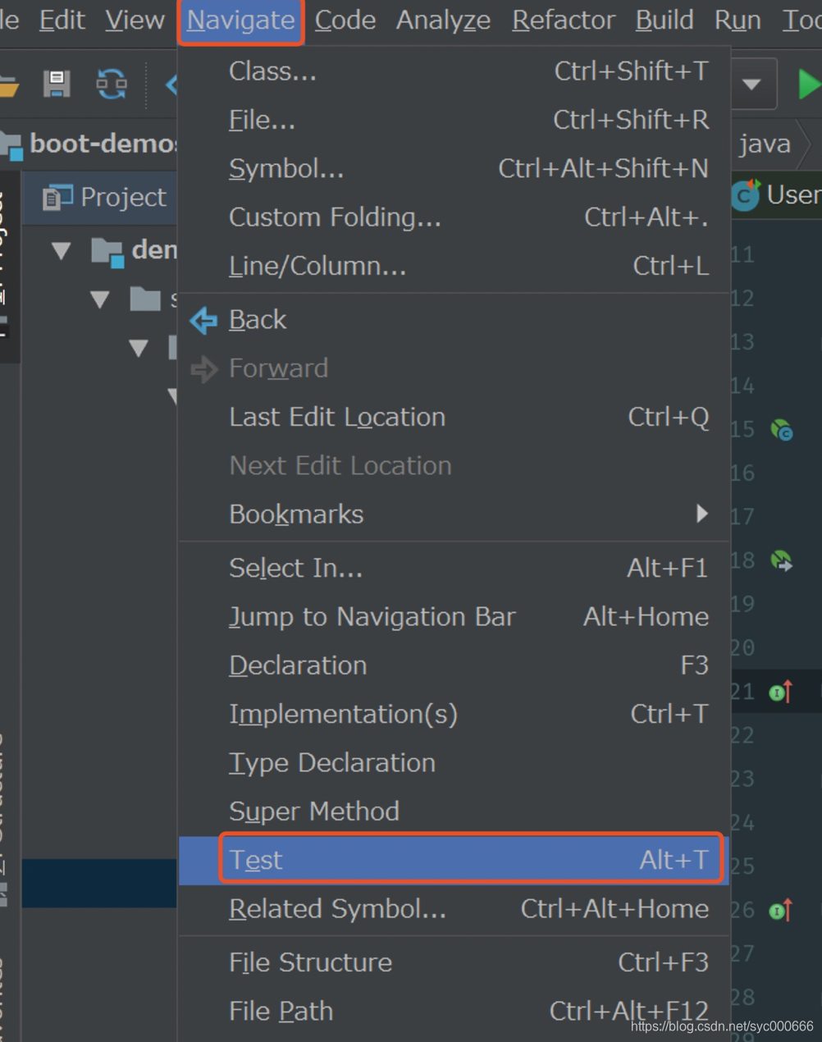Choose Select In... entry

pos(454,568)
